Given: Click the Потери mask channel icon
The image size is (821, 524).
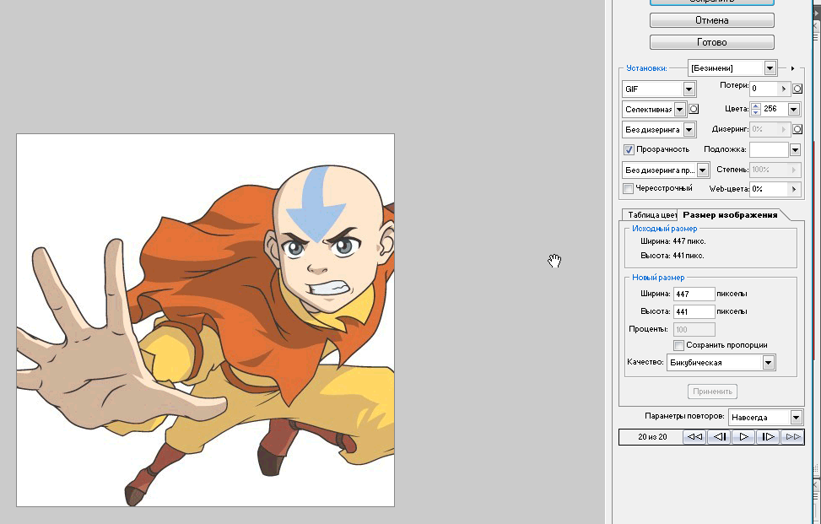Looking at the screenshot, I should click(x=797, y=89).
